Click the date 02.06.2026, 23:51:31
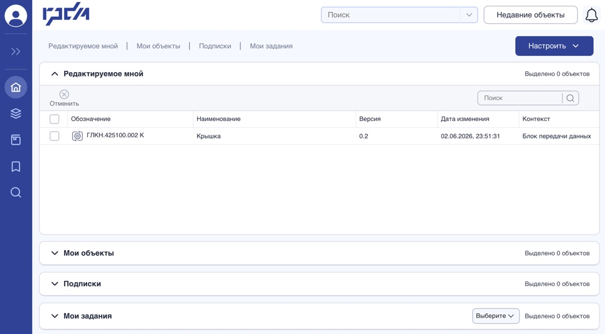 [470, 136]
